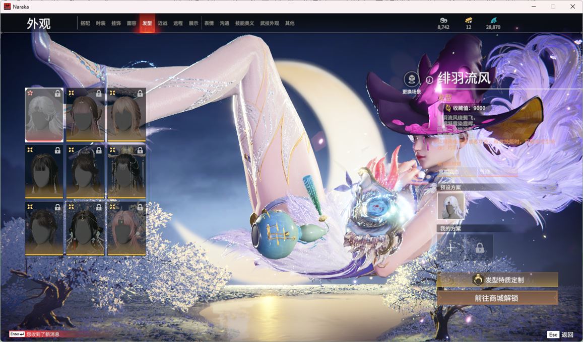Click the 8,742 silver balance
Image resolution: width=583 pixels, height=342 pixels.
(x=443, y=28)
